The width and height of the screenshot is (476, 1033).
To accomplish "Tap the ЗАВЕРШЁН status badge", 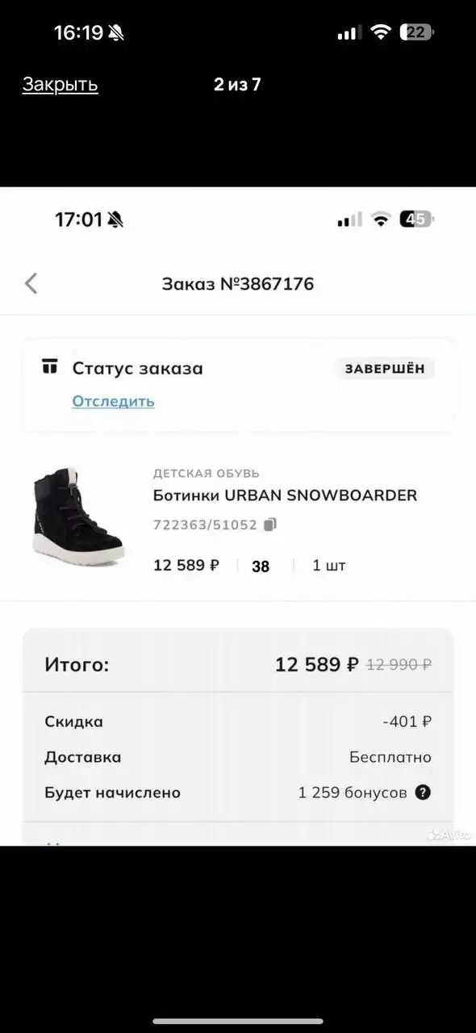I will click(x=383, y=367).
